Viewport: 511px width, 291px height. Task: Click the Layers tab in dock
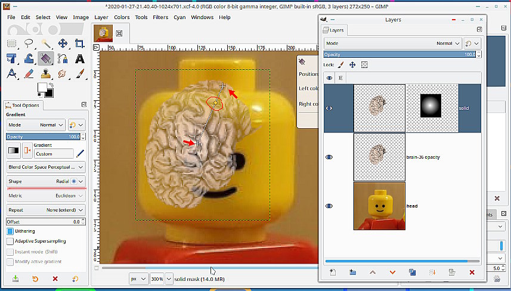[x=333, y=30]
